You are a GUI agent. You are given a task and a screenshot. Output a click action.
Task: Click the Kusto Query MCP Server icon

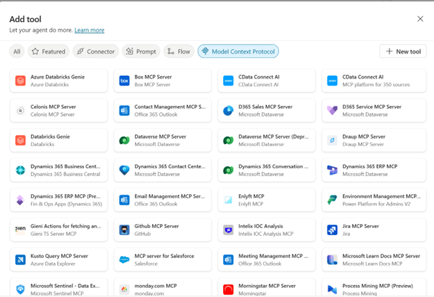(x=21, y=259)
